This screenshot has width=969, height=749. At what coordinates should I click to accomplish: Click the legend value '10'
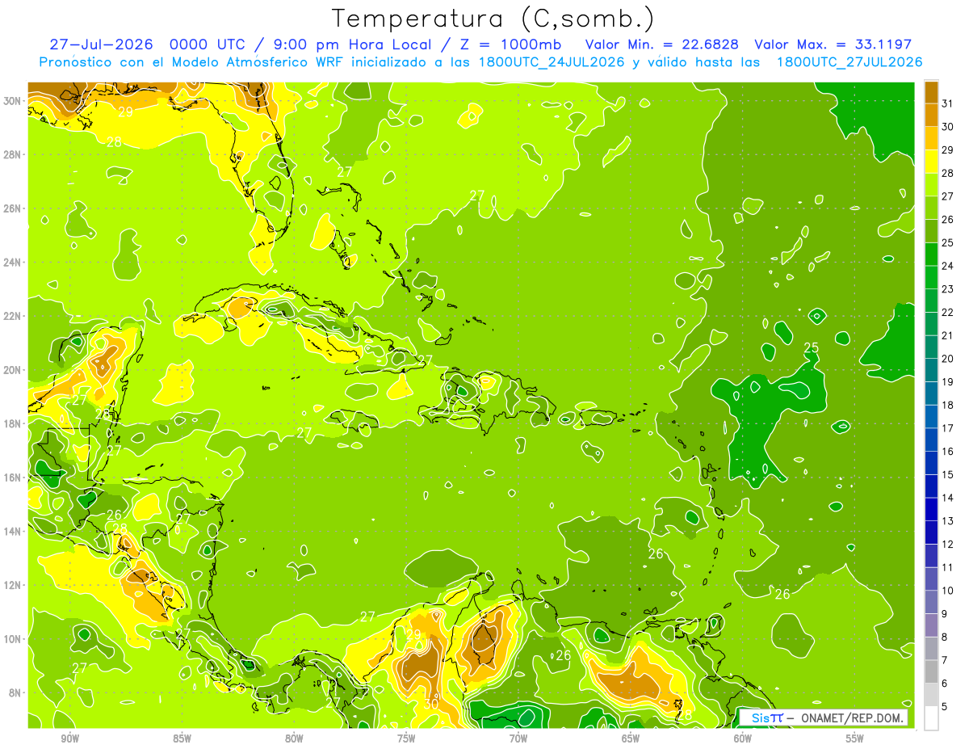948,591
